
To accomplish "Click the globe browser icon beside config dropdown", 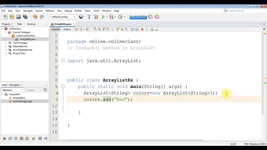I will click(81, 17).
